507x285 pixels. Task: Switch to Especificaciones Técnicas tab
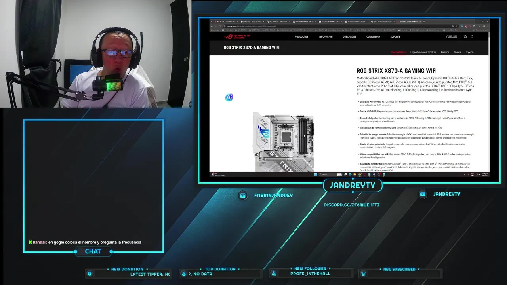pos(423,52)
